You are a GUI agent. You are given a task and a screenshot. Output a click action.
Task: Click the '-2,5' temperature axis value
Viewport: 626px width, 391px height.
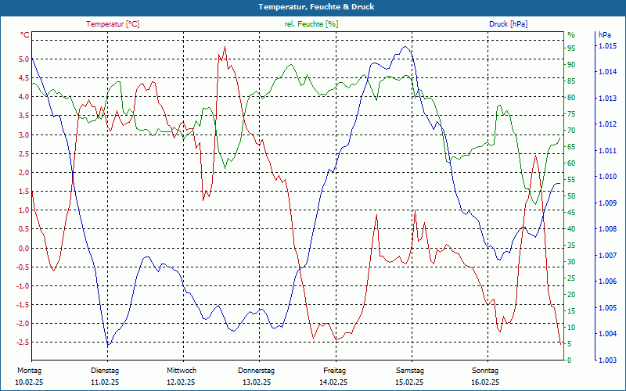[x=23, y=343]
